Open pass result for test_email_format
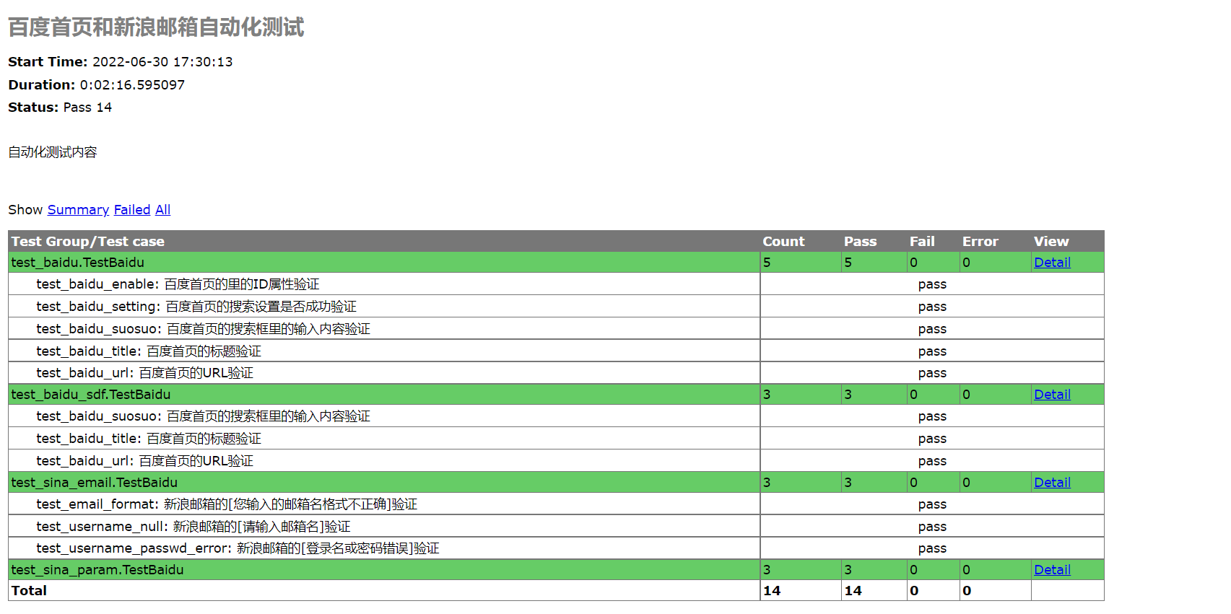This screenshot has width=1231, height=614. (932, 504)
